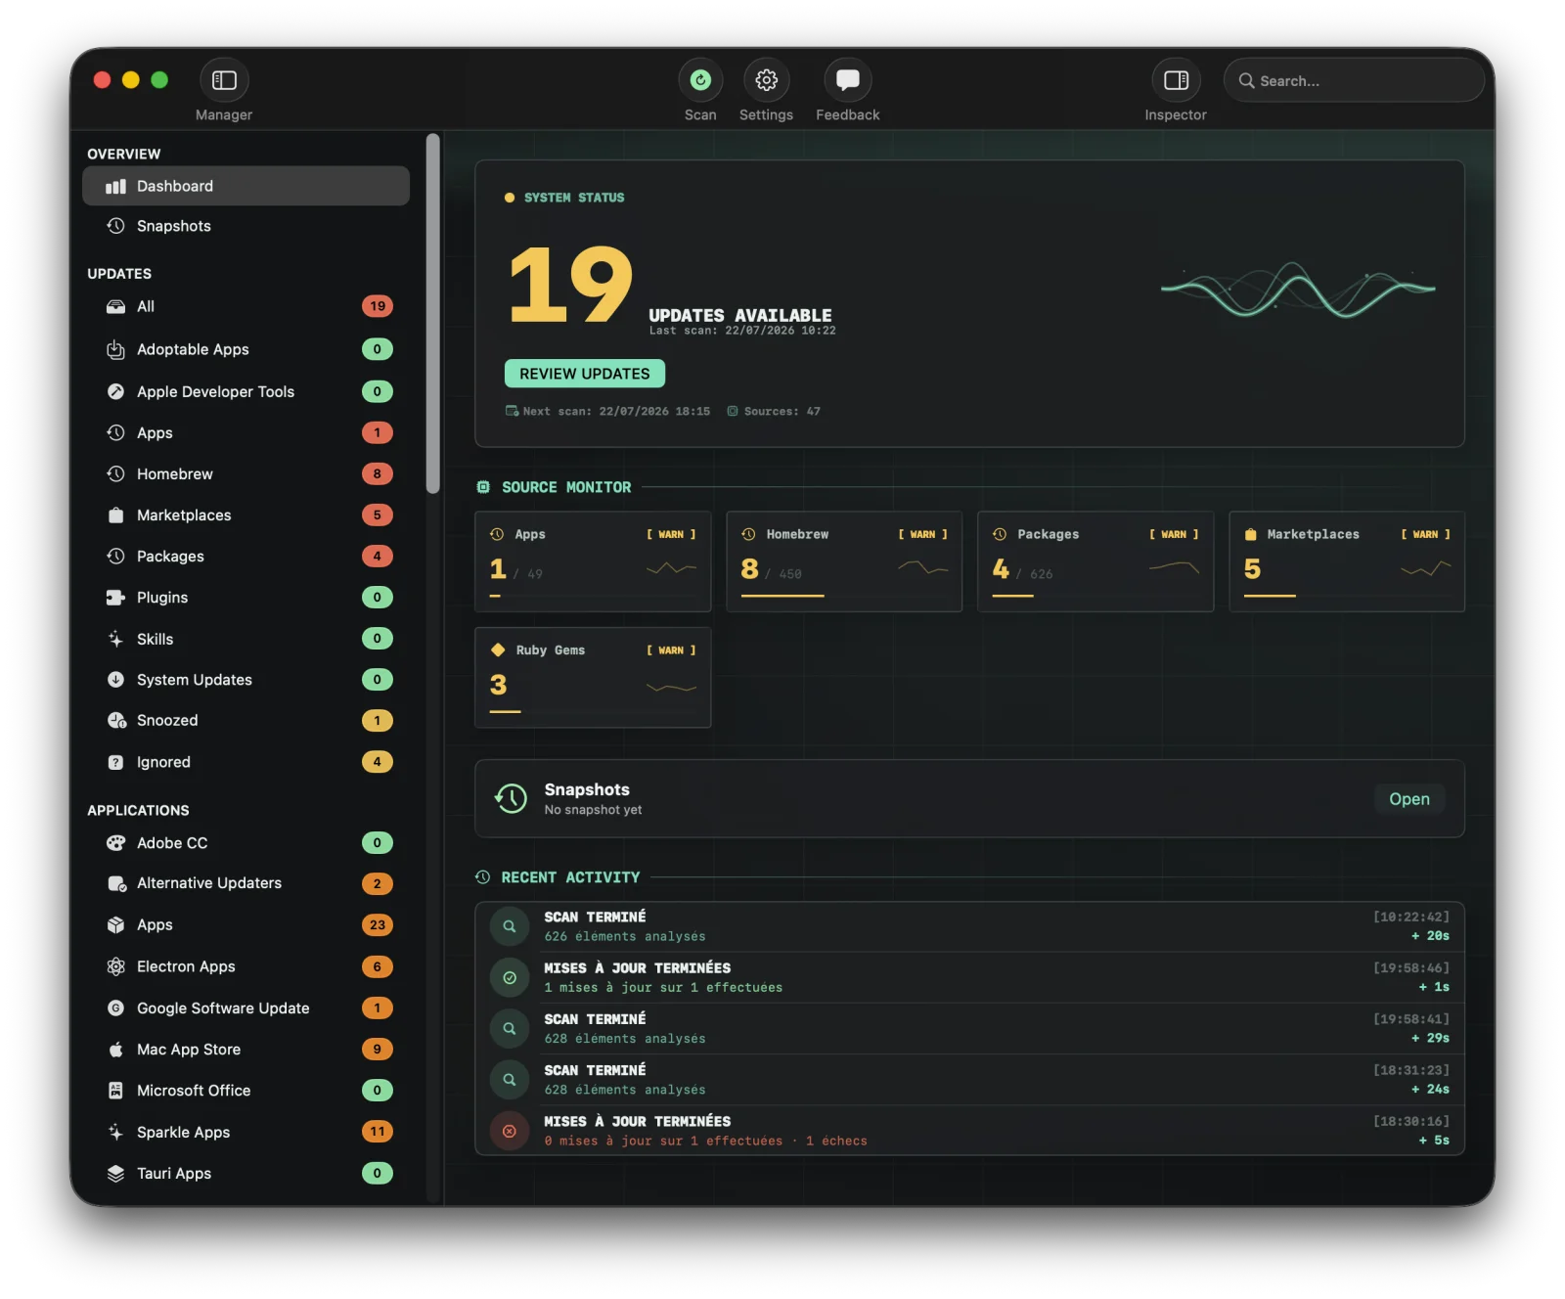Viewport: 1565px width, 1299px height.
Task: Open Tauri Apps in the sidebar
Action: tap(246, 1173)
